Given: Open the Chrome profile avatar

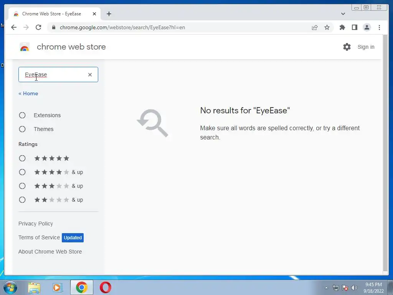Looking at the screenshot, I should click(367, 27).
